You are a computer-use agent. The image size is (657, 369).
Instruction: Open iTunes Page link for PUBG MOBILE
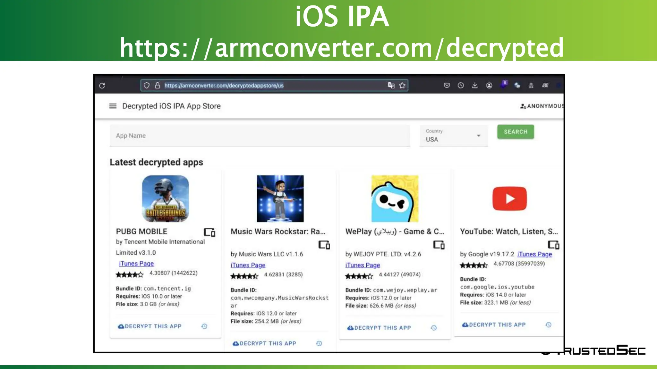[x=136, y=264]
